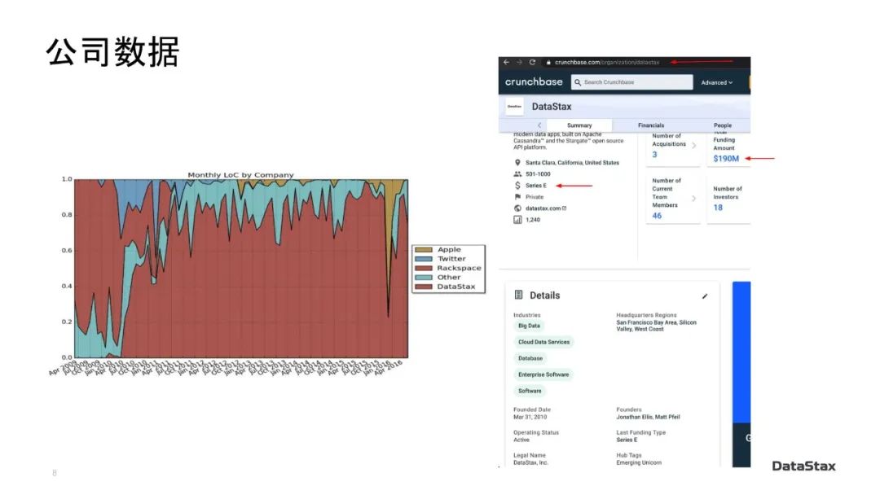Click the 501-1000 employee count
The image size is (880, 495).
pos(538,174)
